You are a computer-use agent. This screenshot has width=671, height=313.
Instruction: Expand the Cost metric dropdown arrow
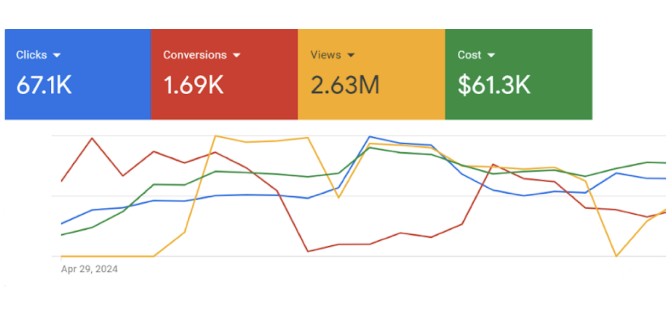point(491,55)
